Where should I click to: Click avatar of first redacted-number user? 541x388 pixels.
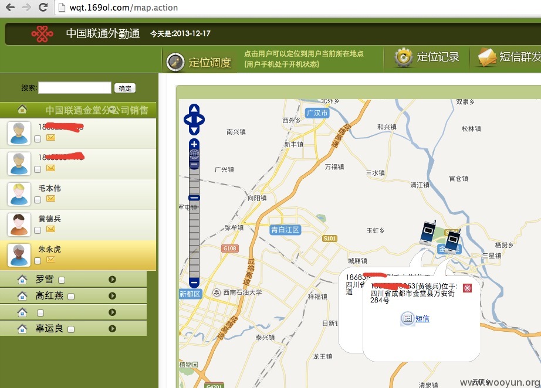click(19, 134)
